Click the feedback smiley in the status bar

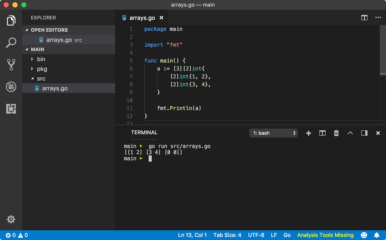coord(363,235)
